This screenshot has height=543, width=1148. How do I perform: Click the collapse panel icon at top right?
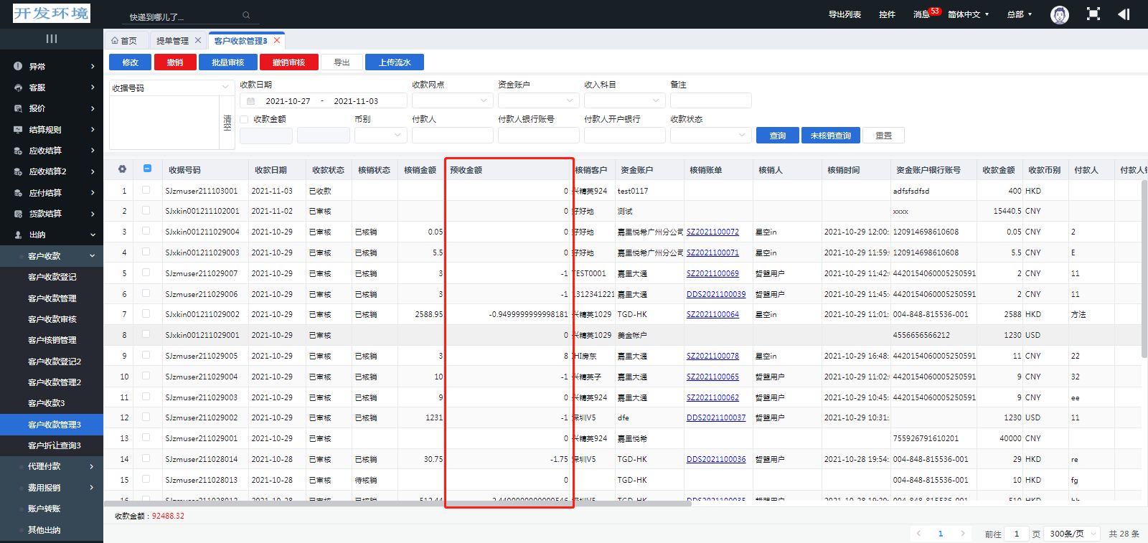tap(1124, 14)
